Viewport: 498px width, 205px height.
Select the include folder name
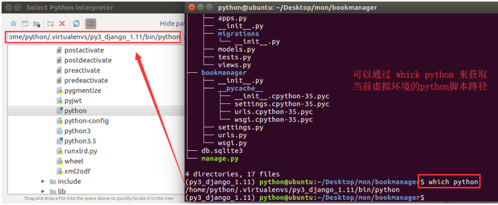(x=69, y=182)
